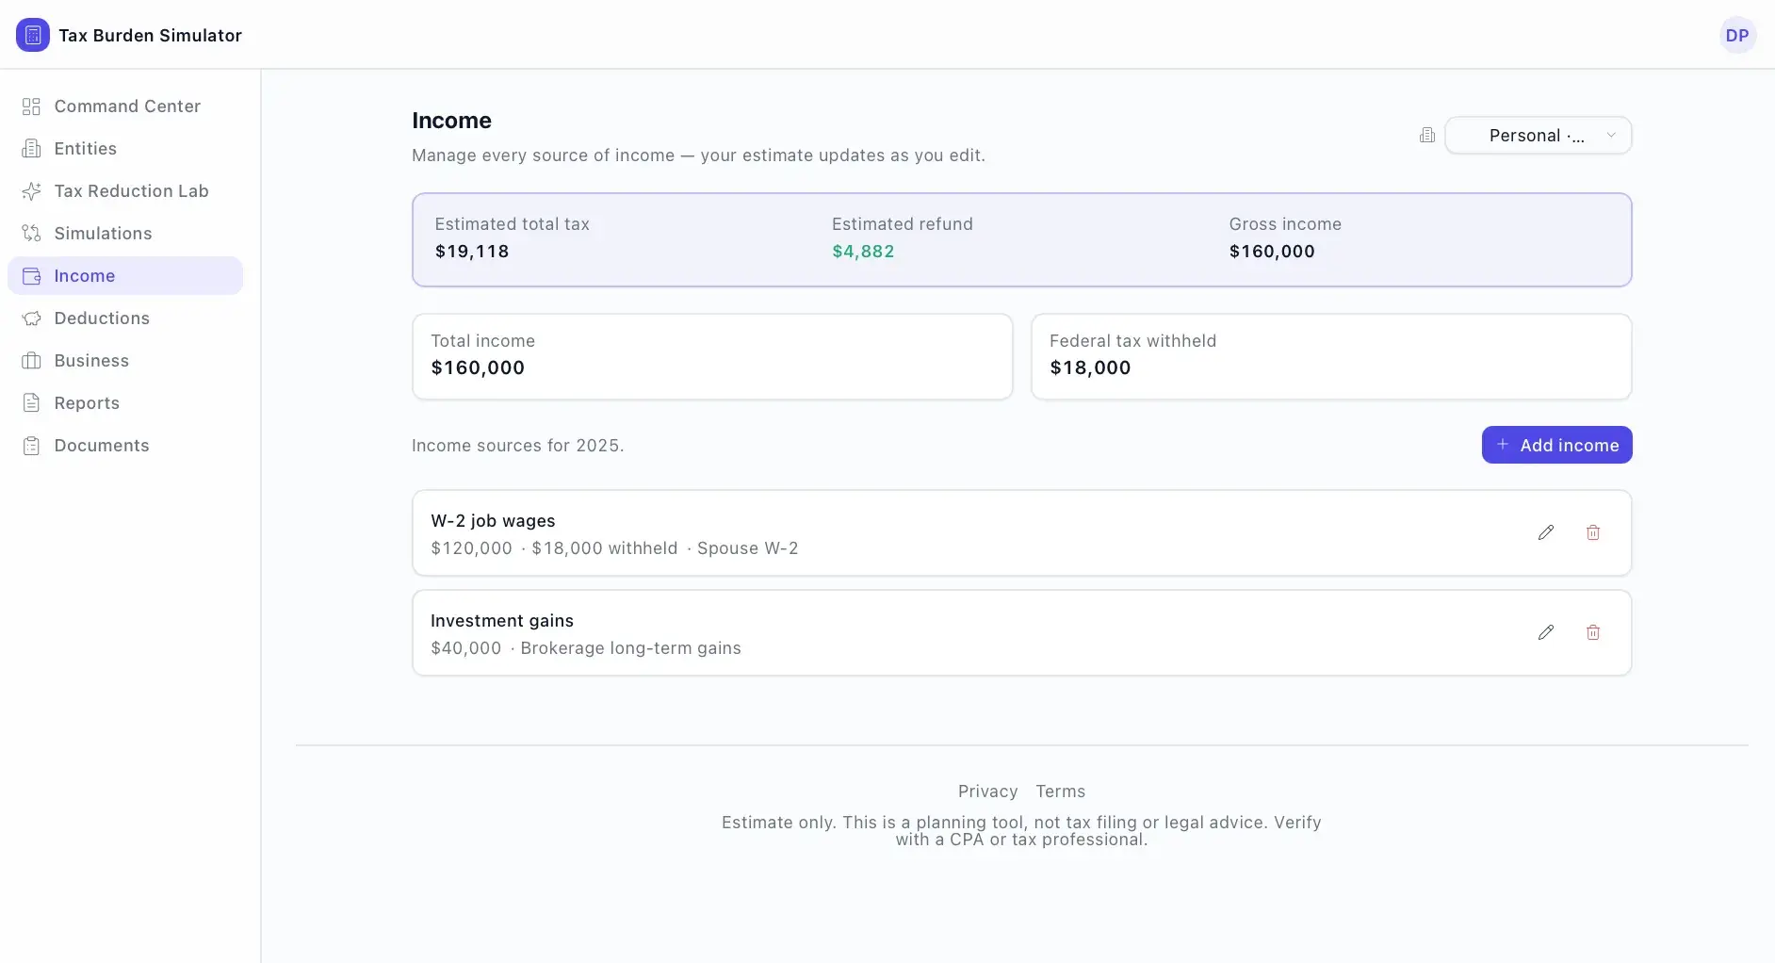Click the Income page heading
Image resolution: width=1775 pixels, height=963 pixels.
coord(451,121)
